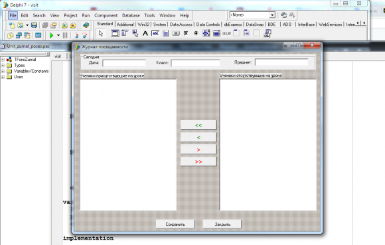Select the CheckBox component in palette
This screenshot has width=385, height=245.
coord(186,33)
